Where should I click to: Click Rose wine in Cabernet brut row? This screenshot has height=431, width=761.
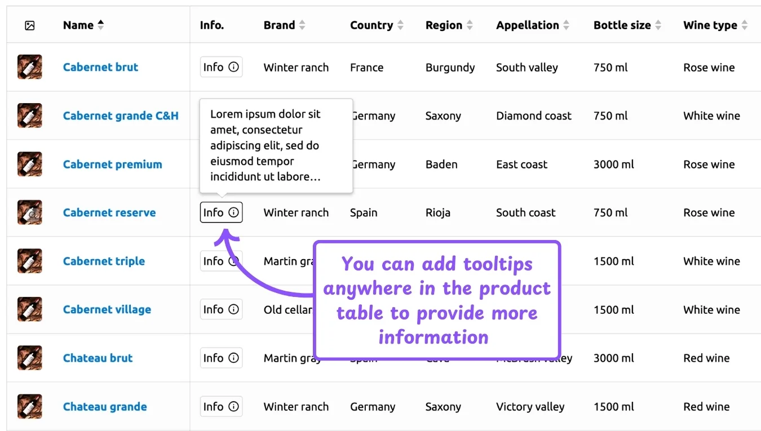coord(709,68)
